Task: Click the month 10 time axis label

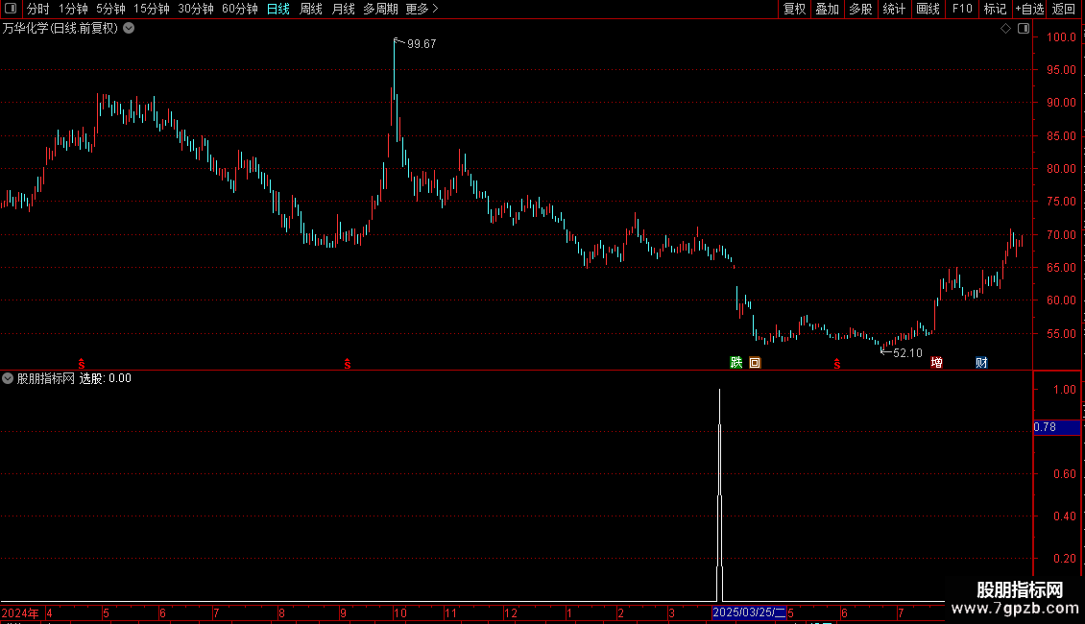Action: coord(400,613)
